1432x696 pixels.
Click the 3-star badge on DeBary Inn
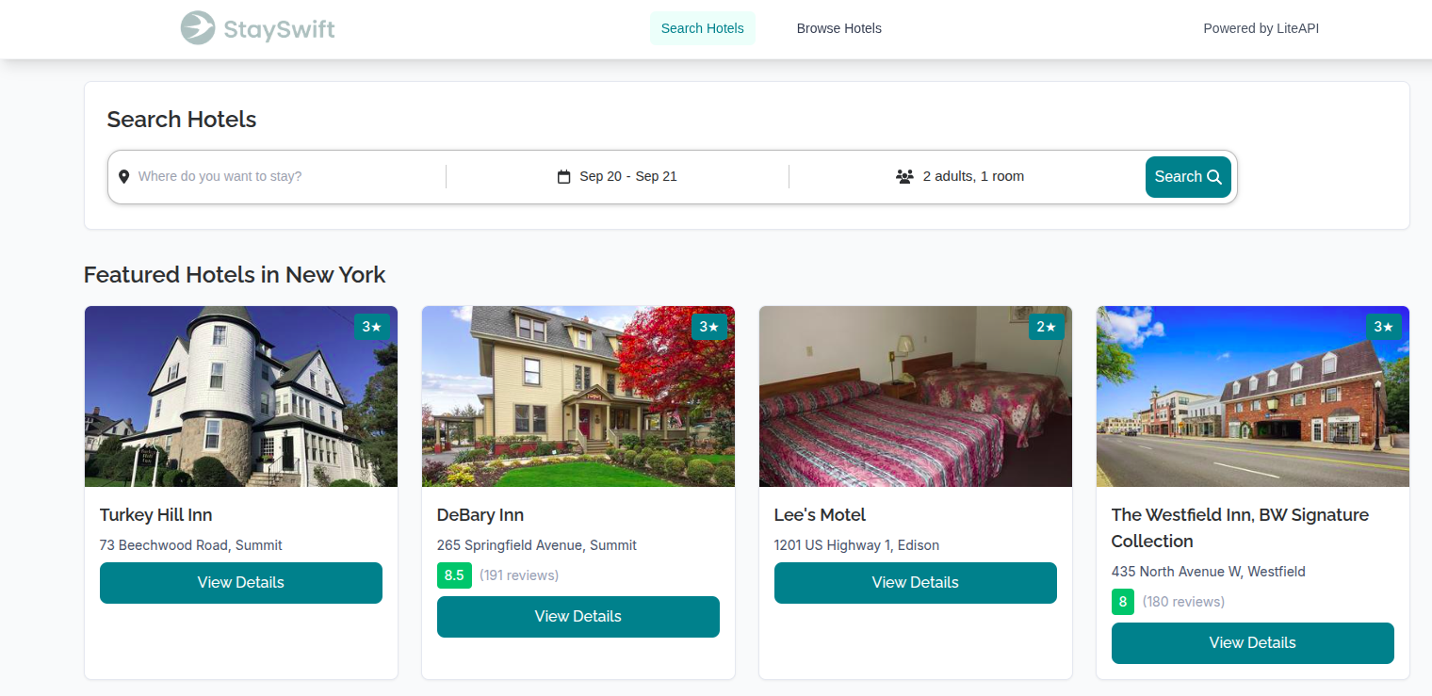709,327
